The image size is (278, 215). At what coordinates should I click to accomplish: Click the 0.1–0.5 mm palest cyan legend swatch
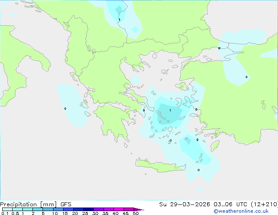[7, 209]
